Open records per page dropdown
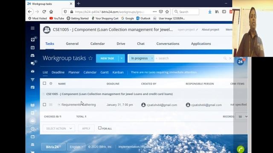Image resolution: width=273 pixels, height=153 pixels. point(241,116)
